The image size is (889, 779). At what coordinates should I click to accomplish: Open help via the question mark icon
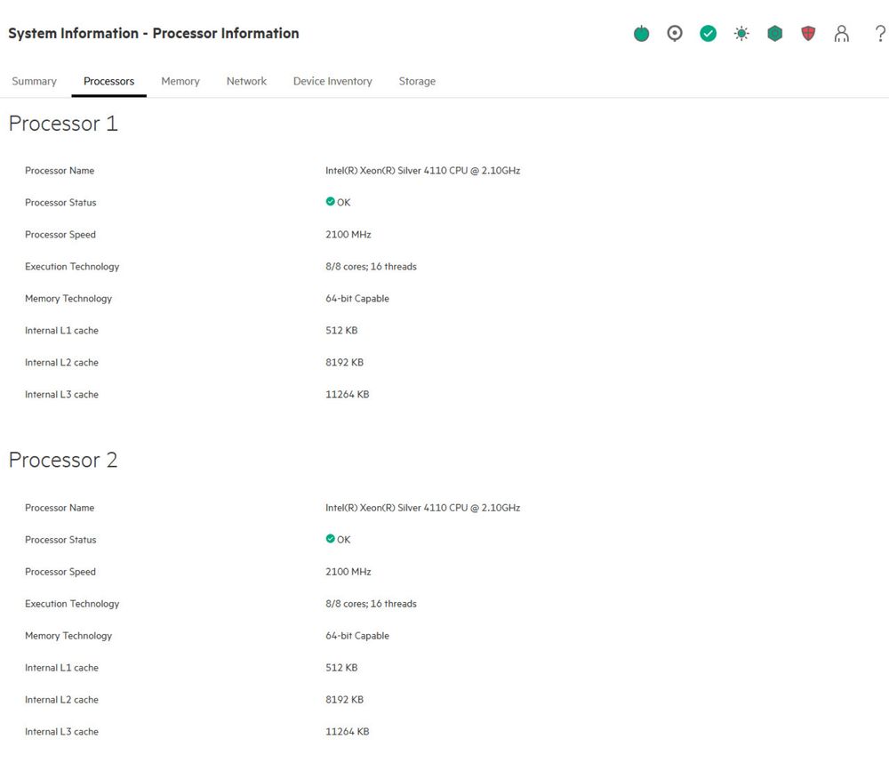click(880, 34)
